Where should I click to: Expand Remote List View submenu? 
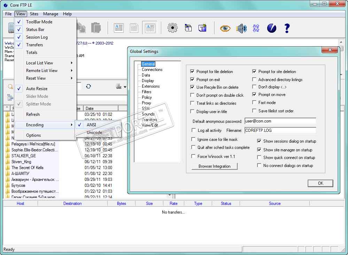tap(46, 71)
